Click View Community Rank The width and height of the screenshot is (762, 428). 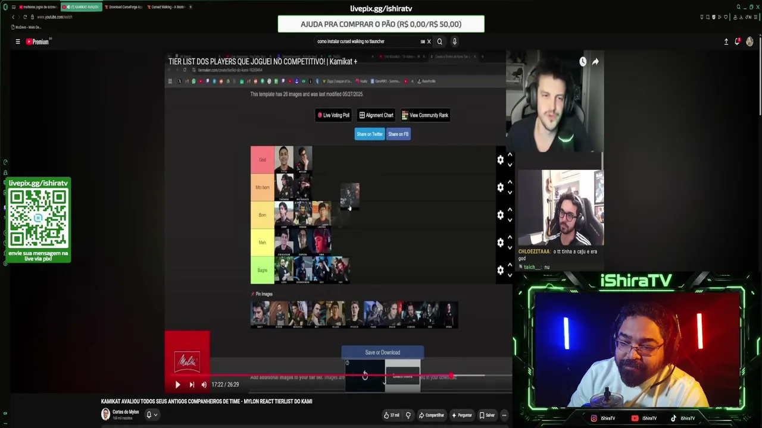425,115
